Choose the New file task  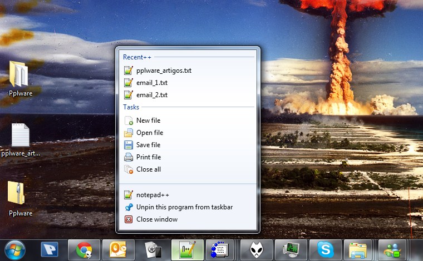click(x=188, y=121)
